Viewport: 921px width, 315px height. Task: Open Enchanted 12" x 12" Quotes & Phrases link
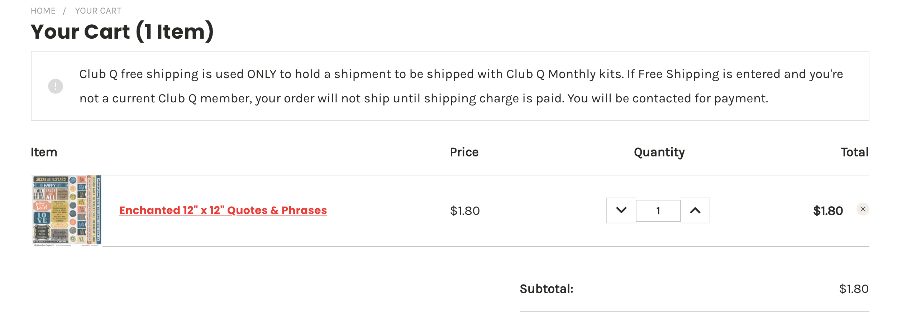[223, 210]
